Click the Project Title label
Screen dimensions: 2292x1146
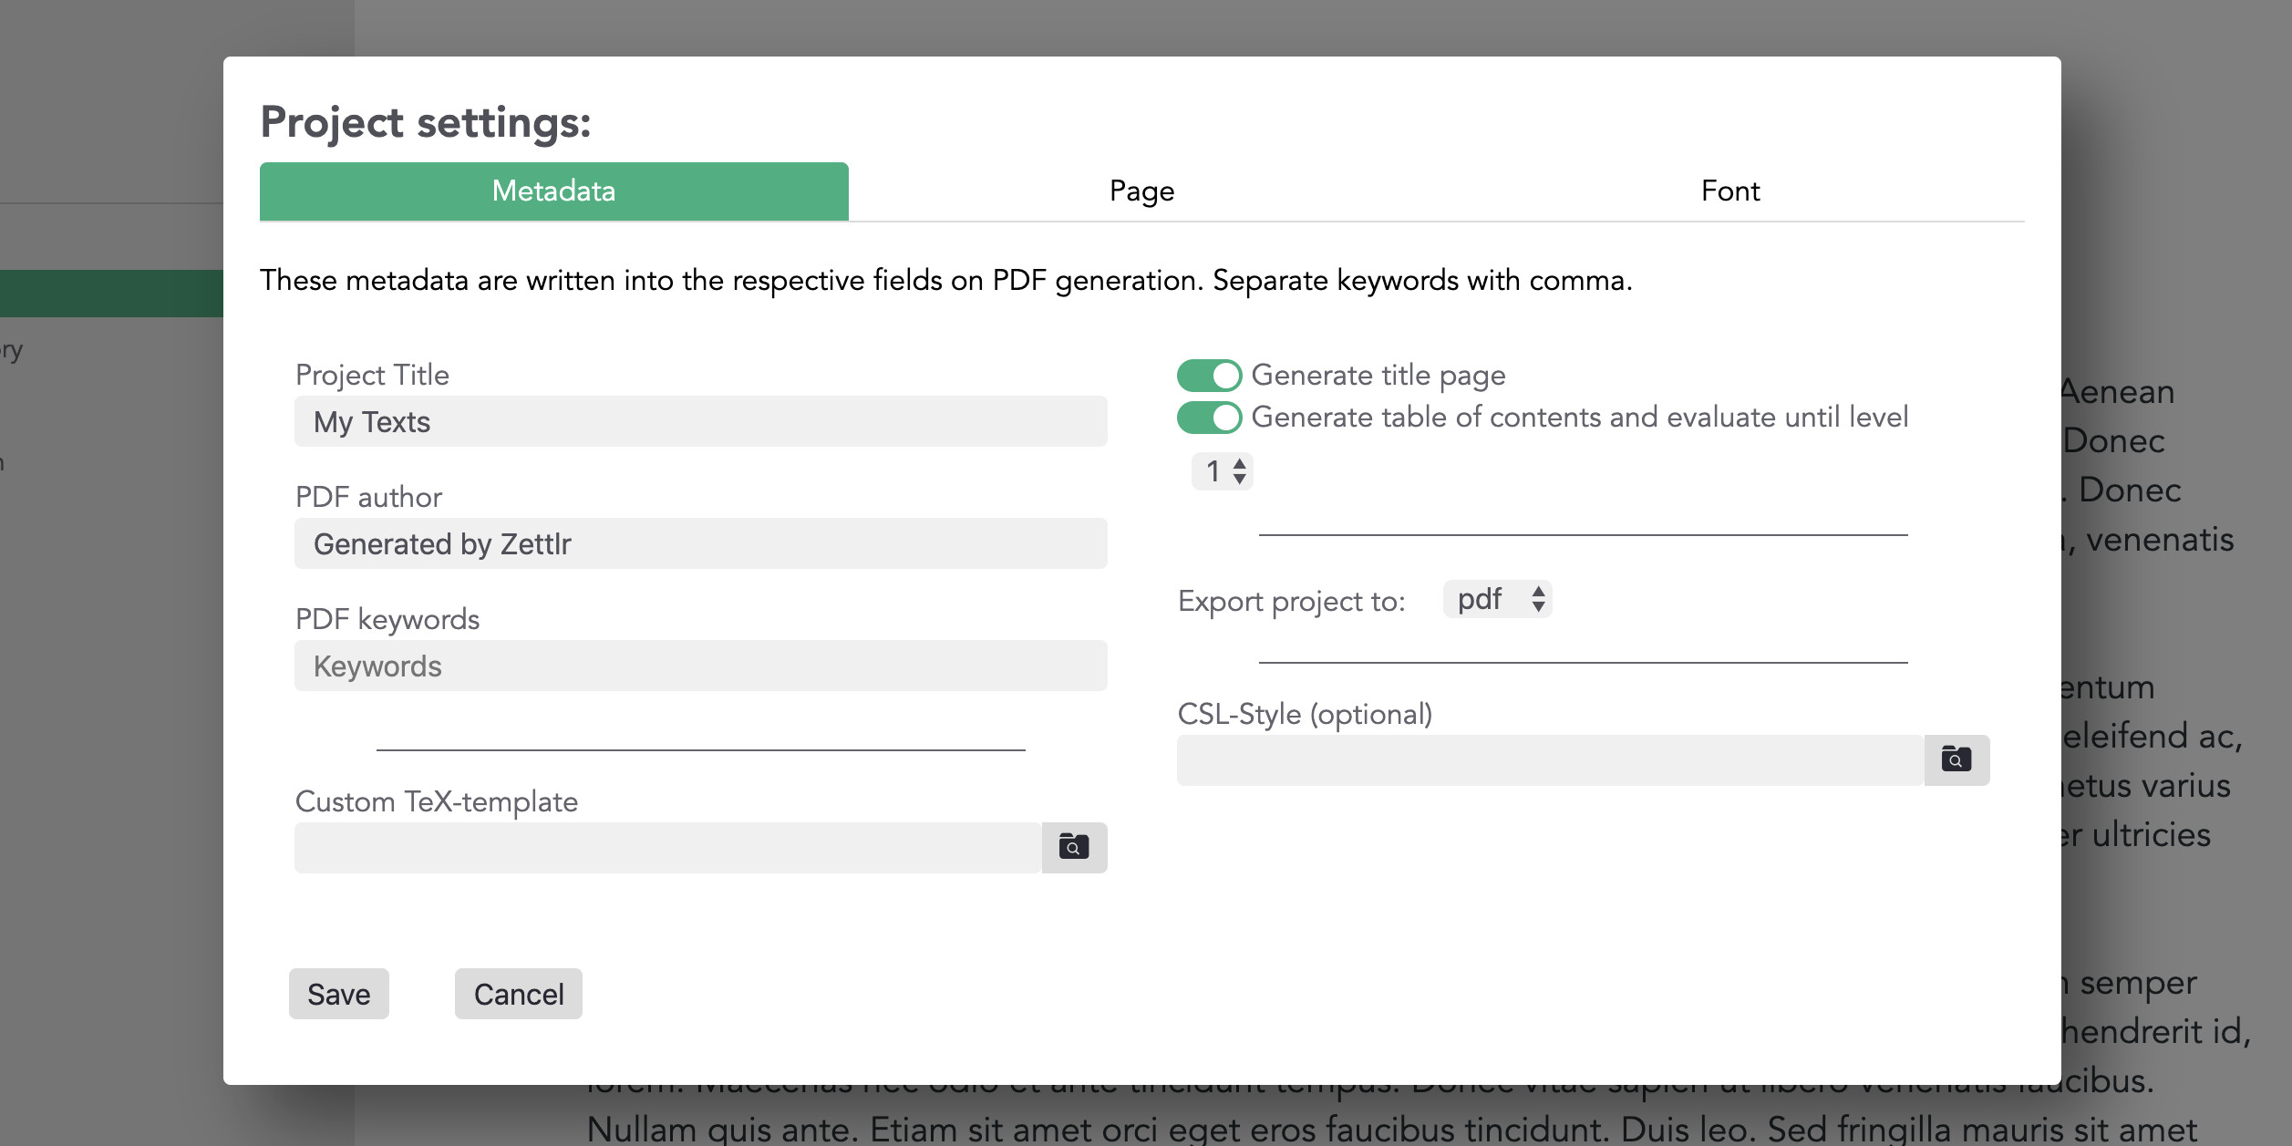[372, 375]
